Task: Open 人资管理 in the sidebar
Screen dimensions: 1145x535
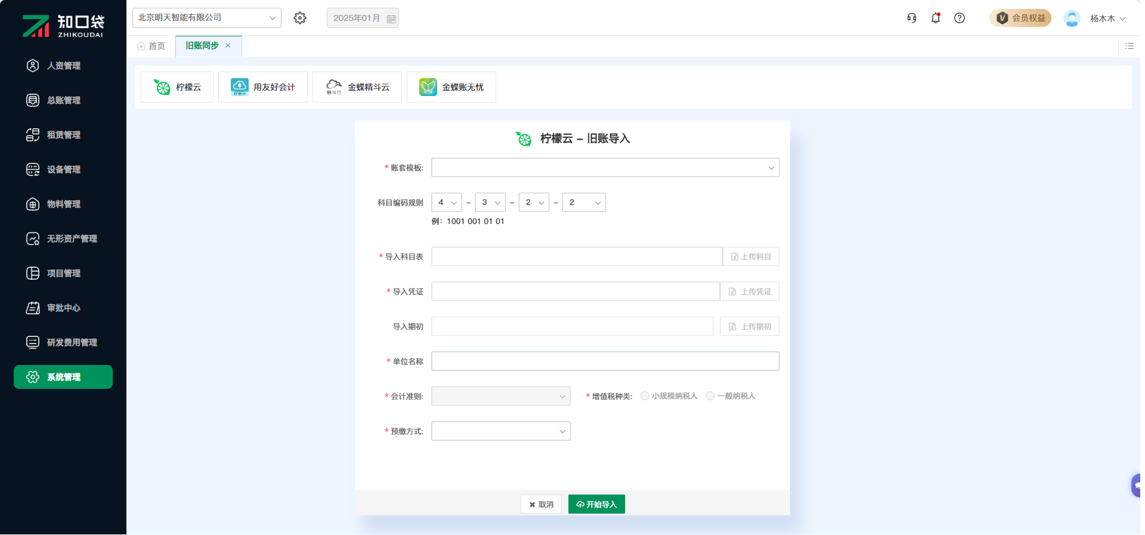Action: coord(63,66)
